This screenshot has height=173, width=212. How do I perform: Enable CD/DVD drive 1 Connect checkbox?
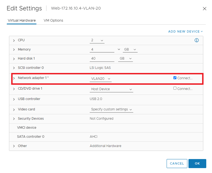tap(175, 88)
